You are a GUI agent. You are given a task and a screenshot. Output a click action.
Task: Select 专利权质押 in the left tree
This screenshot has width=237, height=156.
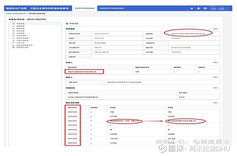(21, 36)
